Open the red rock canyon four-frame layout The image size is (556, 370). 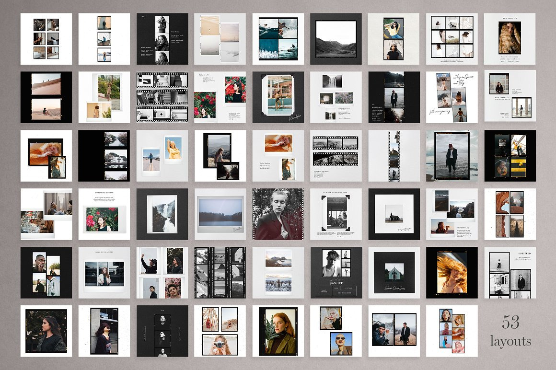(510, 214)
